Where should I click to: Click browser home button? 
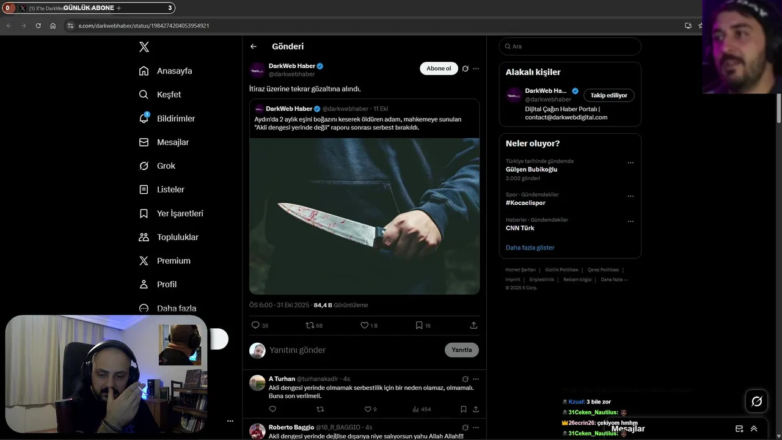[53, 26]
